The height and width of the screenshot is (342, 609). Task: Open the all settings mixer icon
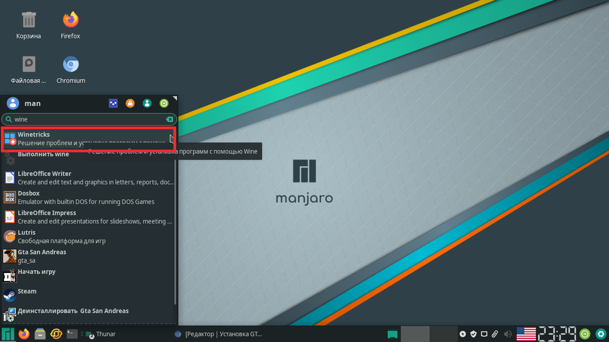(x=113, y=103)
